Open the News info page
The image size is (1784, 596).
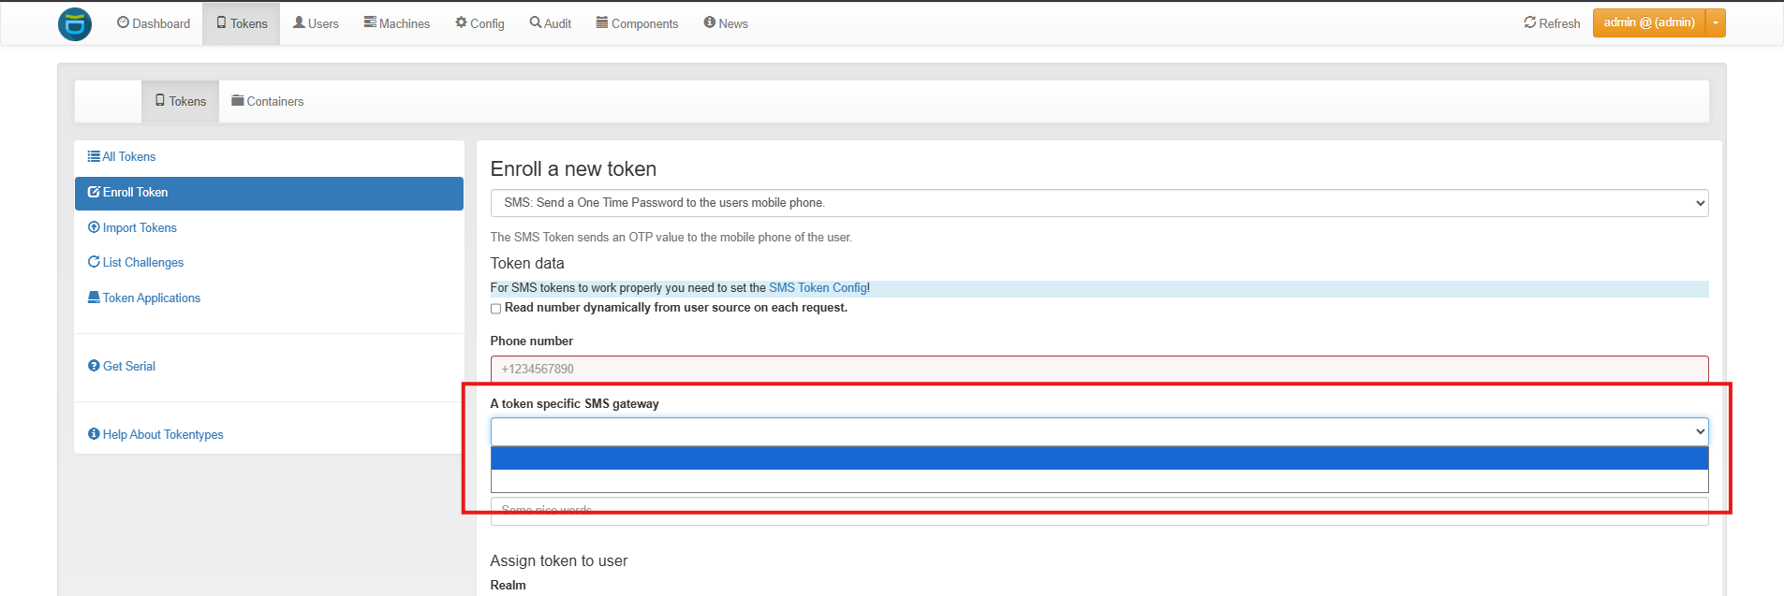click(726, 23)
